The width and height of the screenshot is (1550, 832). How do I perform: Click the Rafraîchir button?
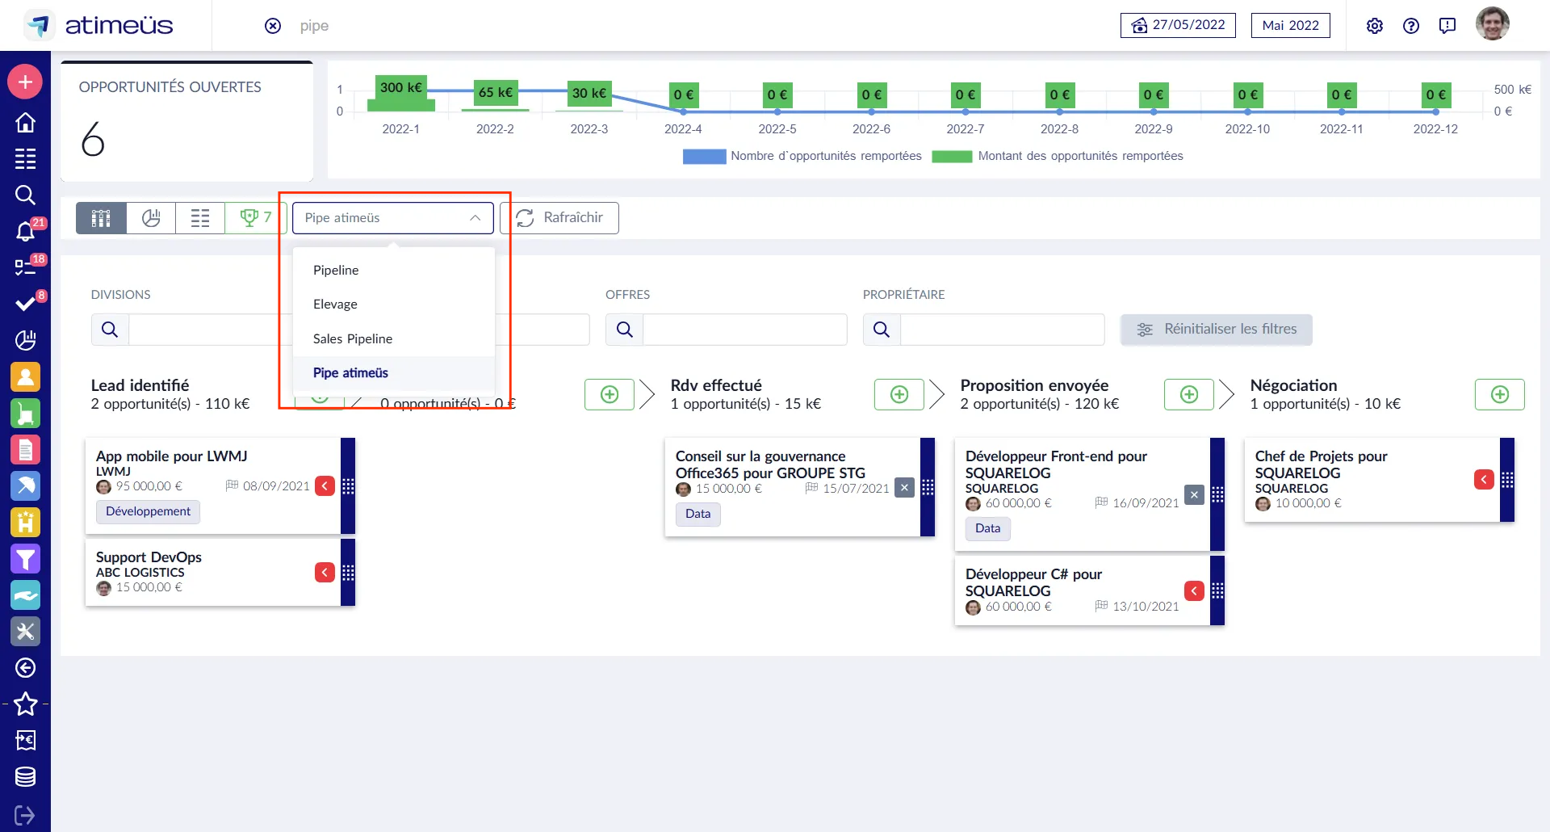click(x=559, y=218)
